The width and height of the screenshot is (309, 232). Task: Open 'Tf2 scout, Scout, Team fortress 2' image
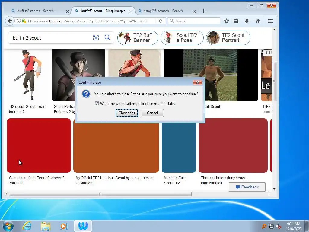28,75
